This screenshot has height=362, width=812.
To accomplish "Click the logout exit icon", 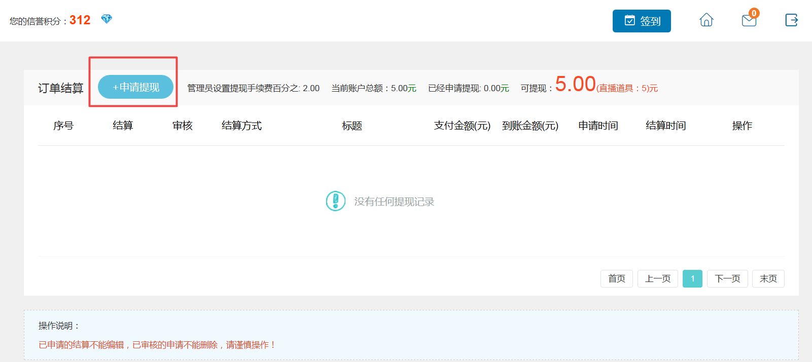I will (791, 20).
